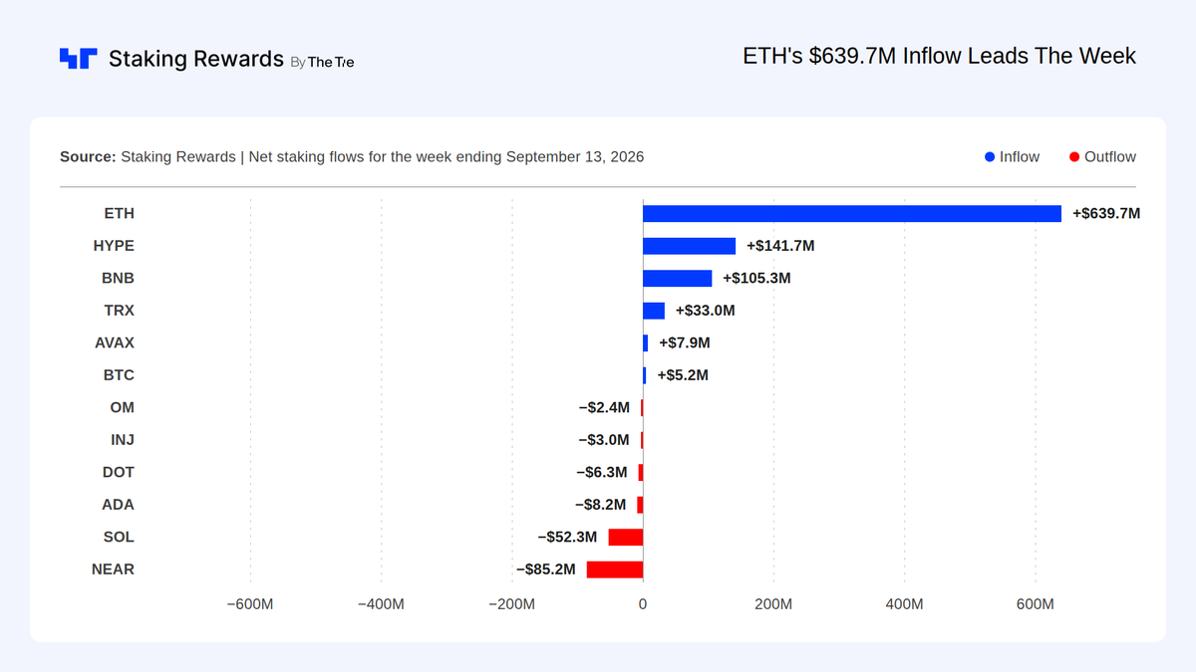Click the −400M axis tick label
Image resolution: width=1196 pixels, height=672 pixels.
click(x=381, y=603)
